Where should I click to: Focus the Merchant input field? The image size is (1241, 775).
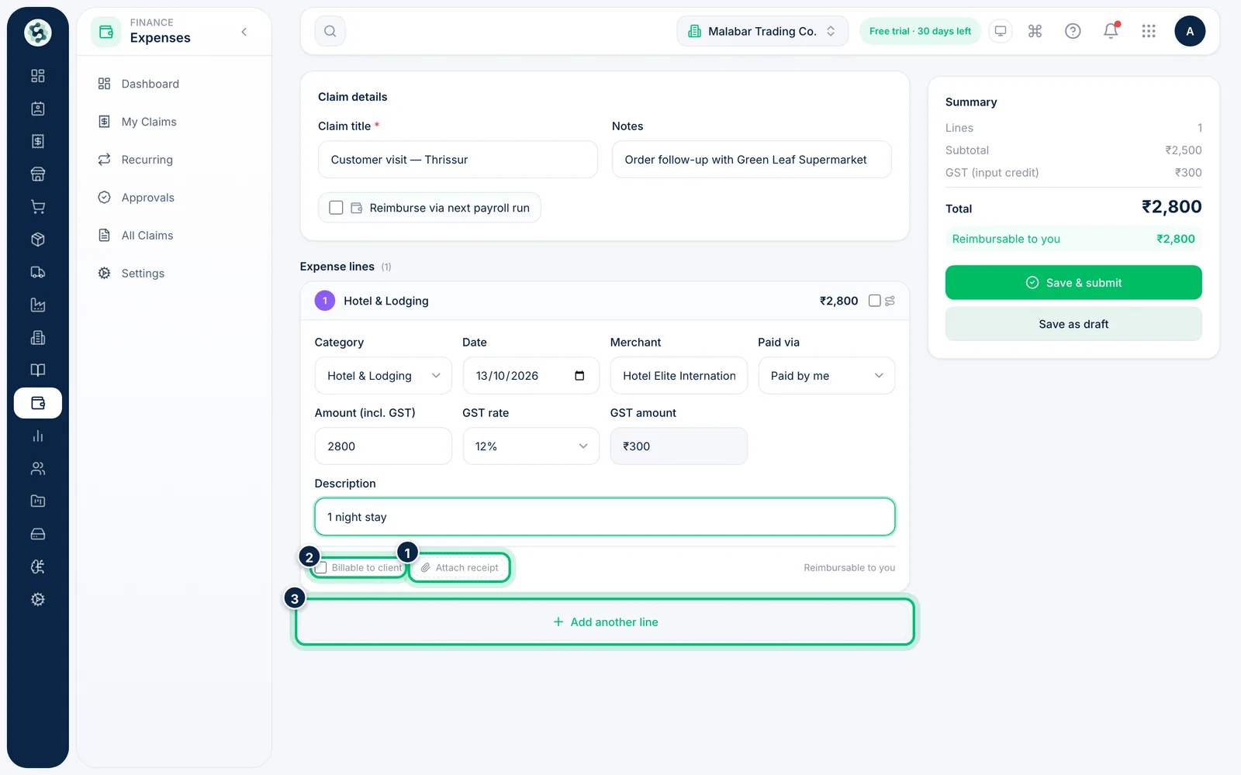pos(679,376)
